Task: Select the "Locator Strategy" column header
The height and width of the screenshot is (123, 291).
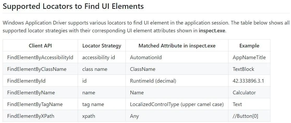Action: [x=102, y=46]
